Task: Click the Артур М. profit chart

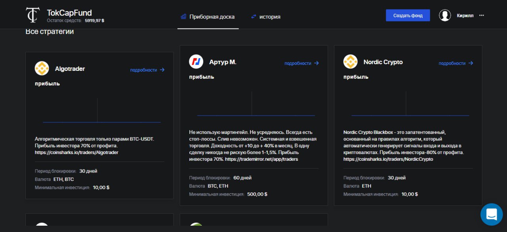Action: click(x=256, y=104)
